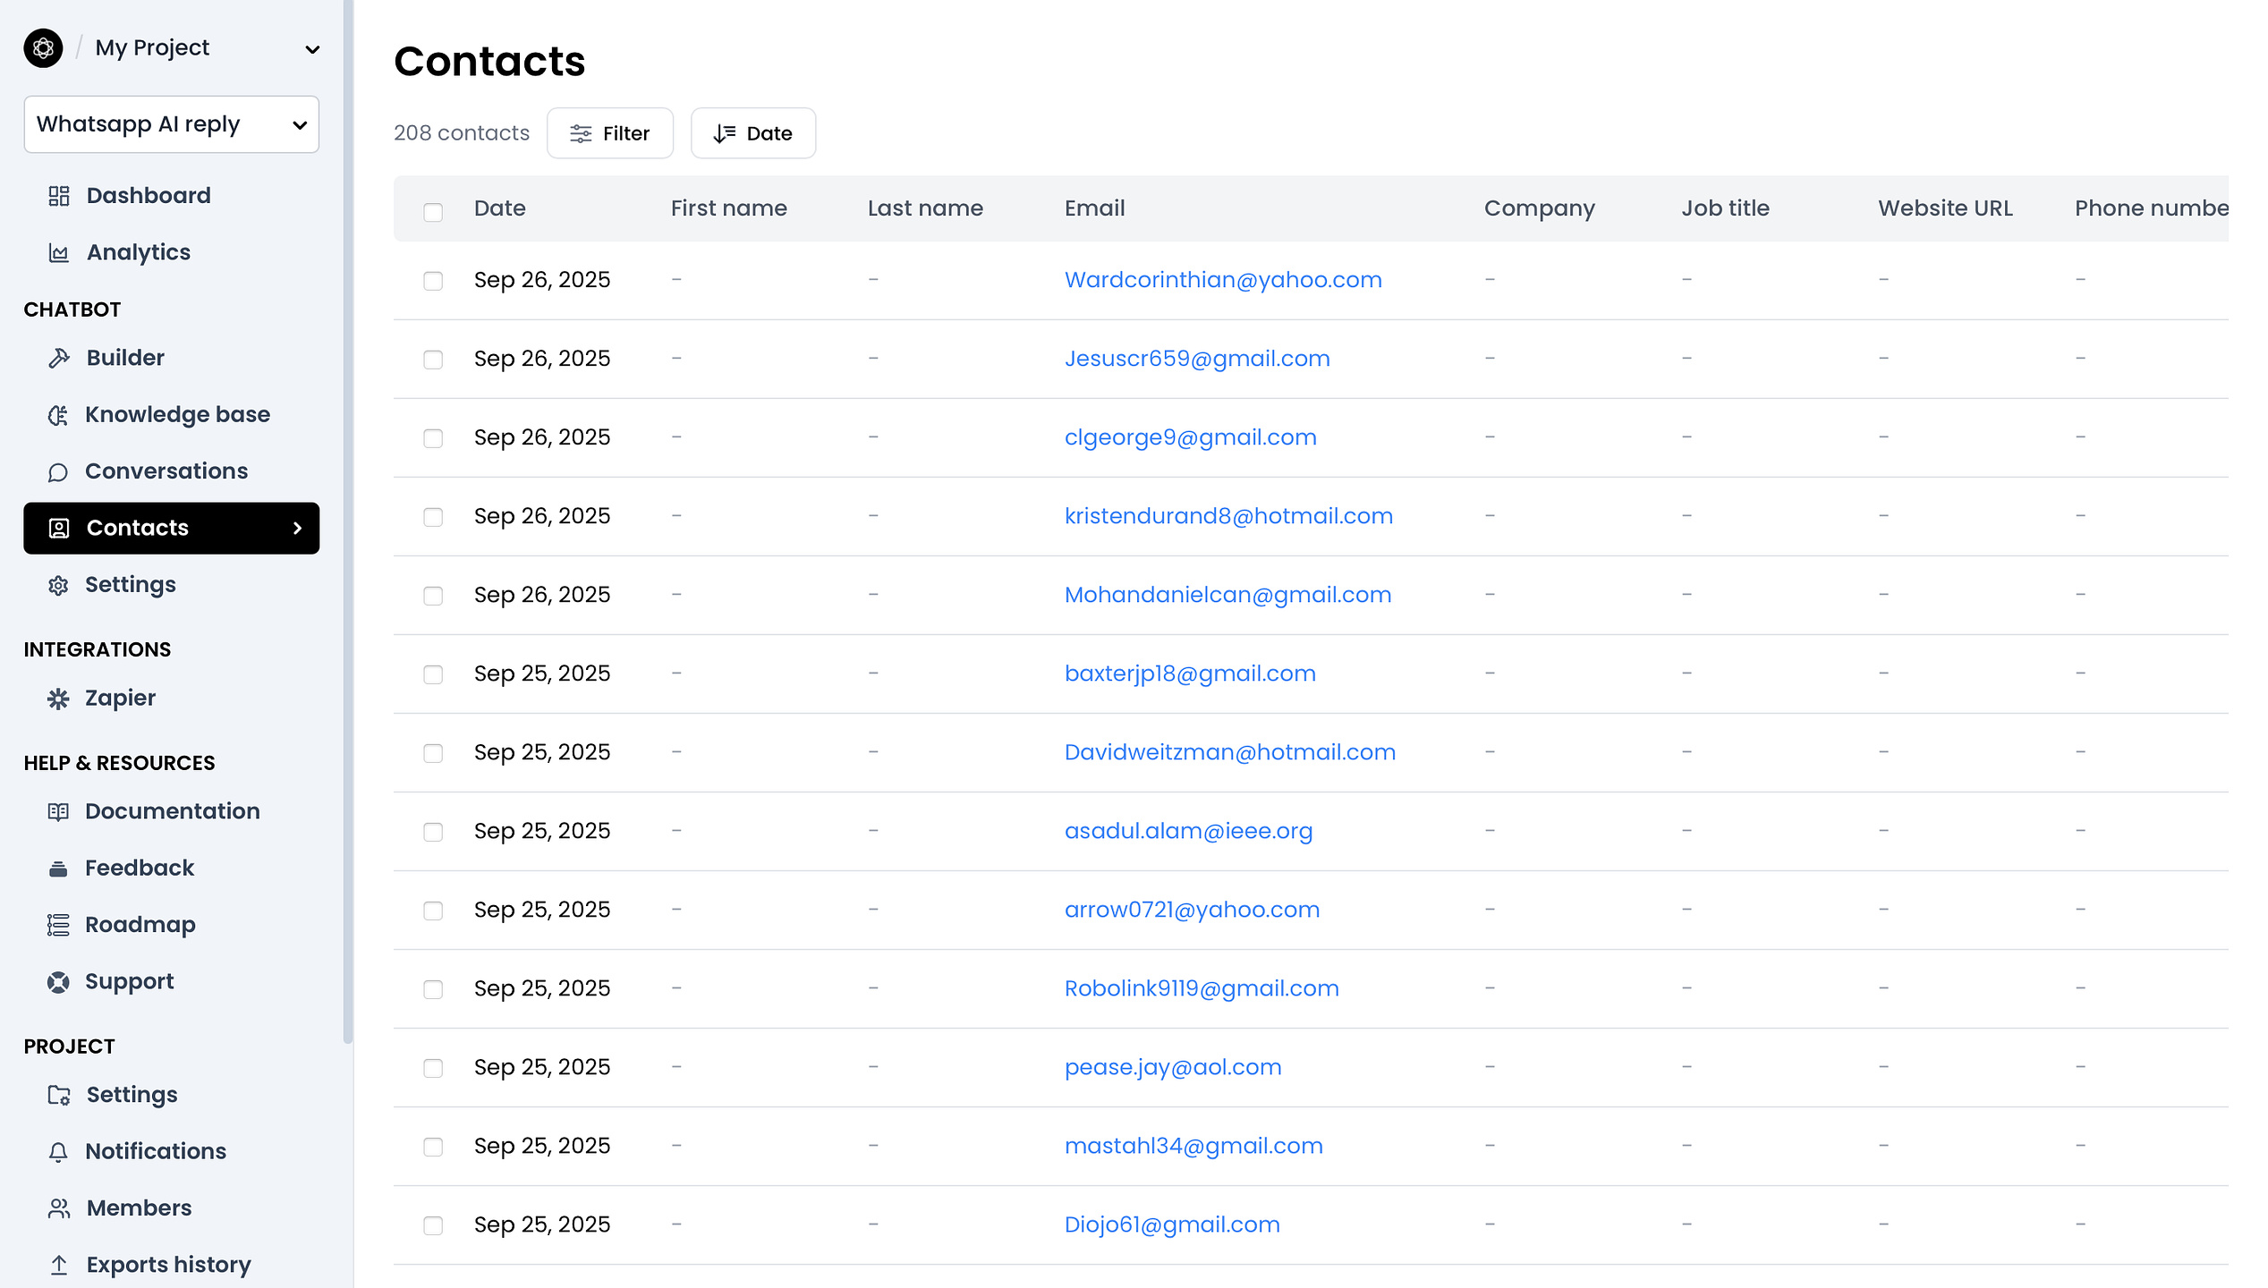Open pease.jay@aol.com contact

click(x=1173, y=1067)
